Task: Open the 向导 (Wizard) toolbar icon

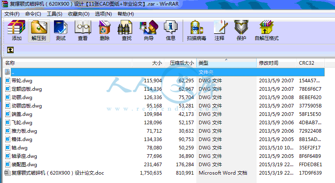Action: click(149, 27)
